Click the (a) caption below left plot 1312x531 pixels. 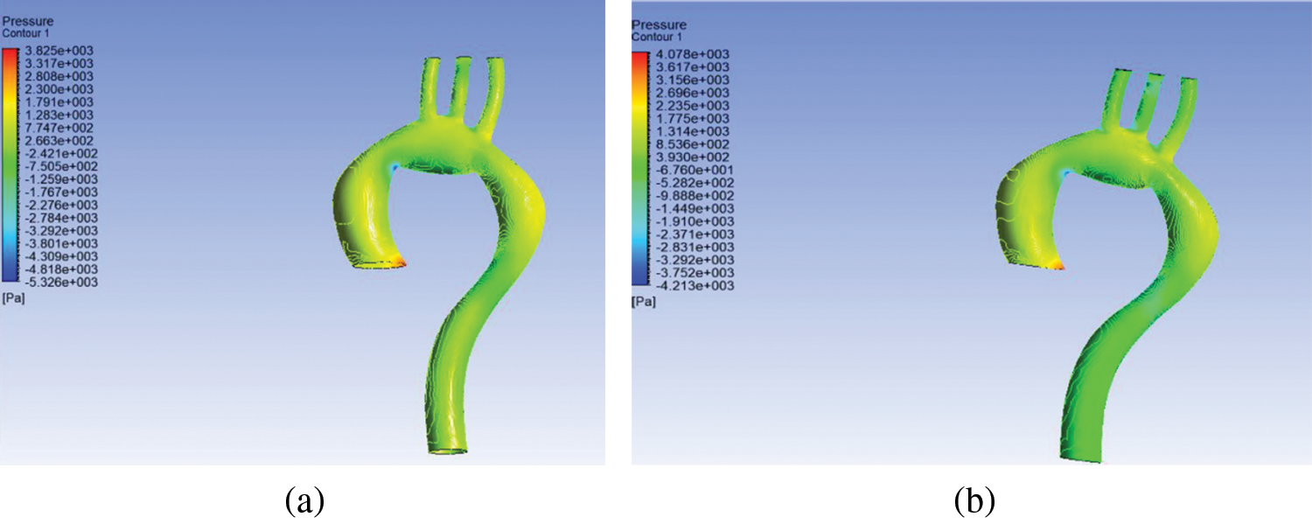(304, 501)
